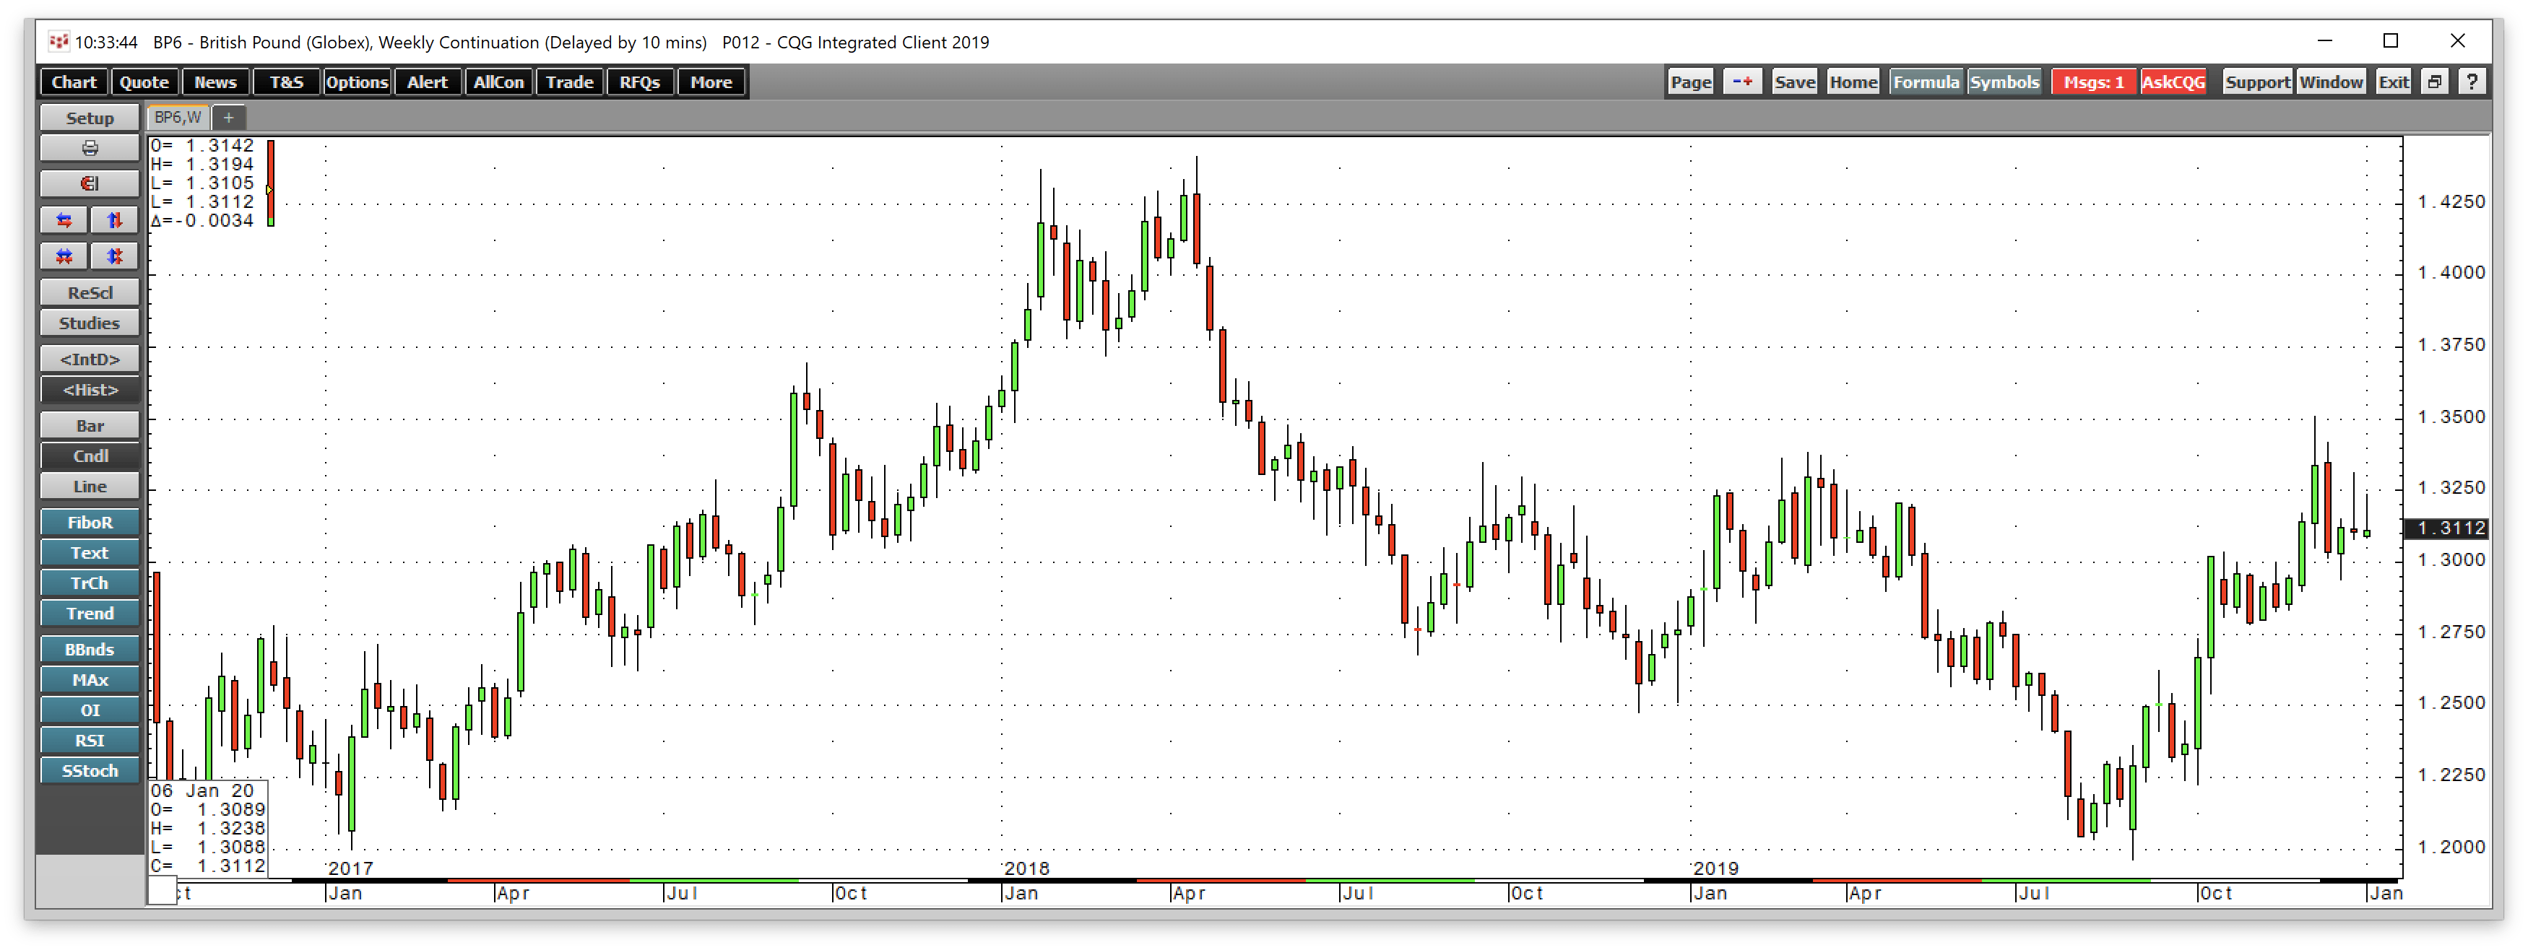
Task: Click the red AskCQG button
Action: [x=2173, y=82]
